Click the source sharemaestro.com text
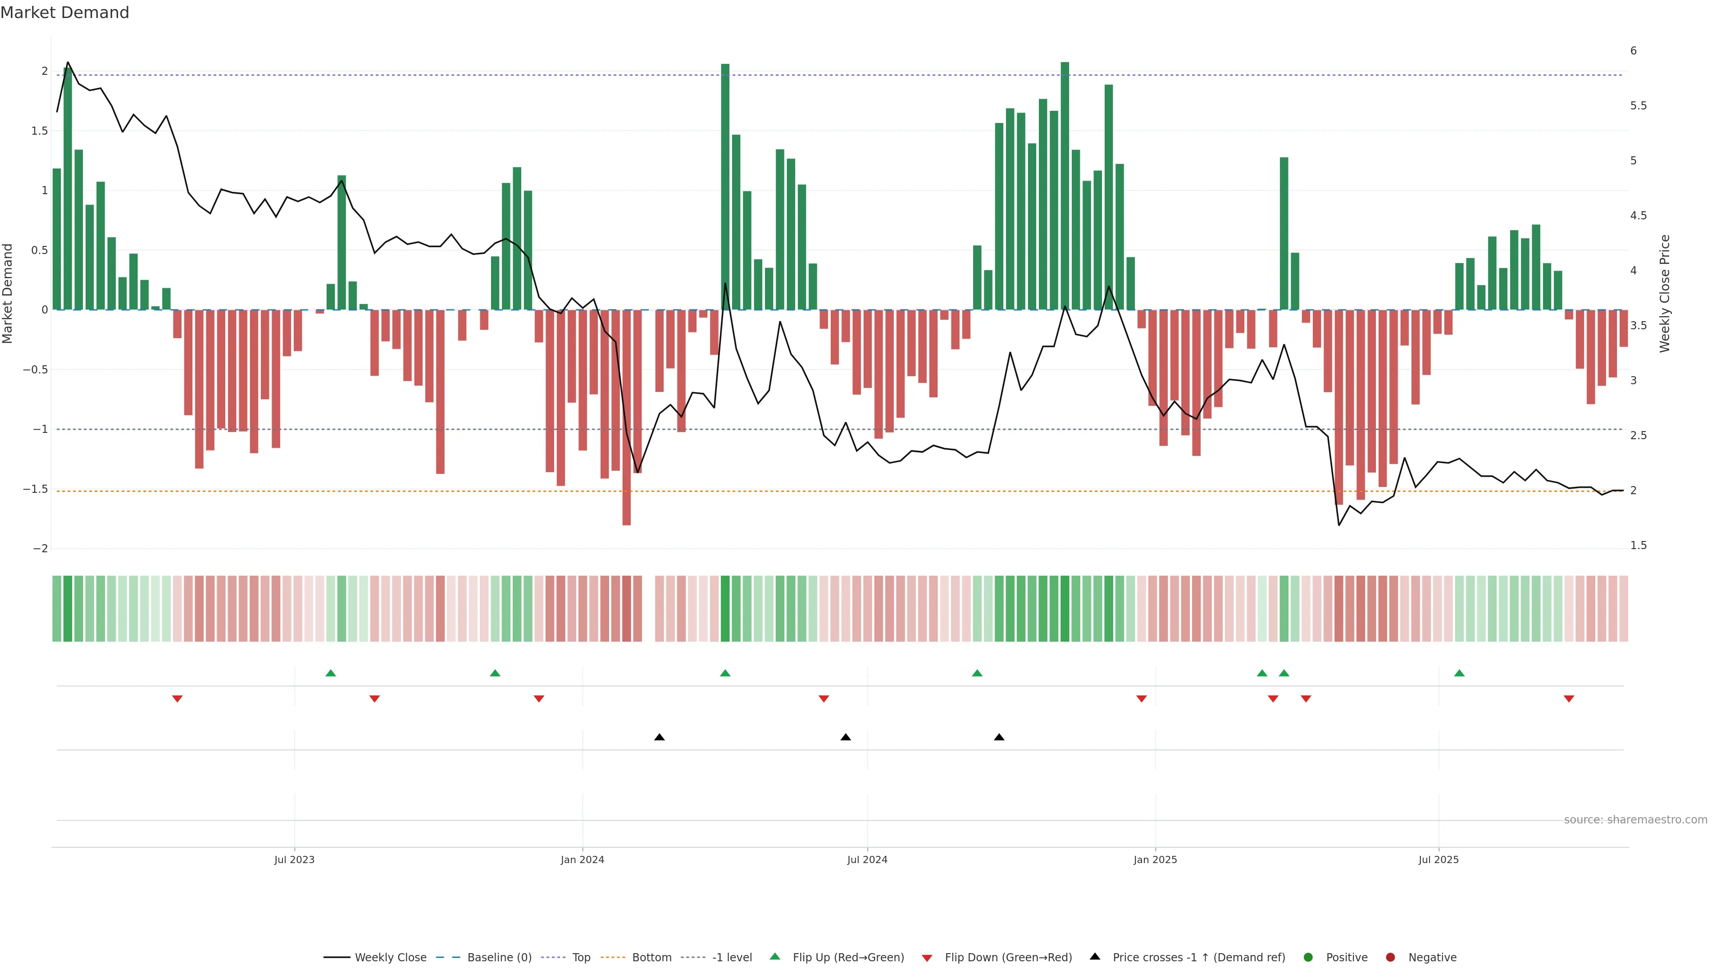 click(x=1635, y=819)
